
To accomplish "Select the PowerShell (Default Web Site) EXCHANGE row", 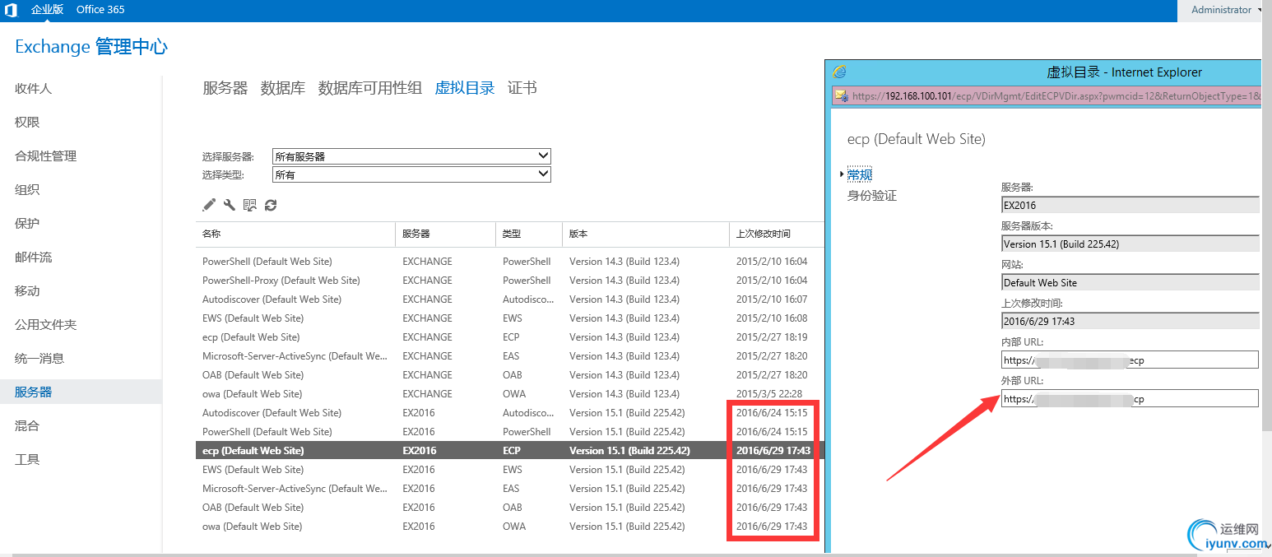I will [510, 262].
